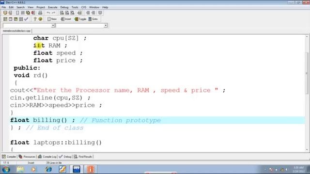Click the New toolbar button
This screenshot has width=310, height=174.
point(52,19)
